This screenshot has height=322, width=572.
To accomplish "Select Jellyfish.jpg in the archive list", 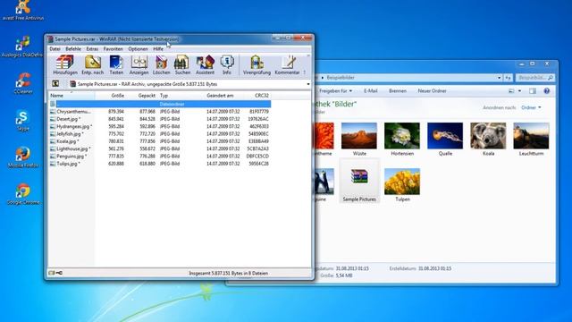I will coord(160,134).
